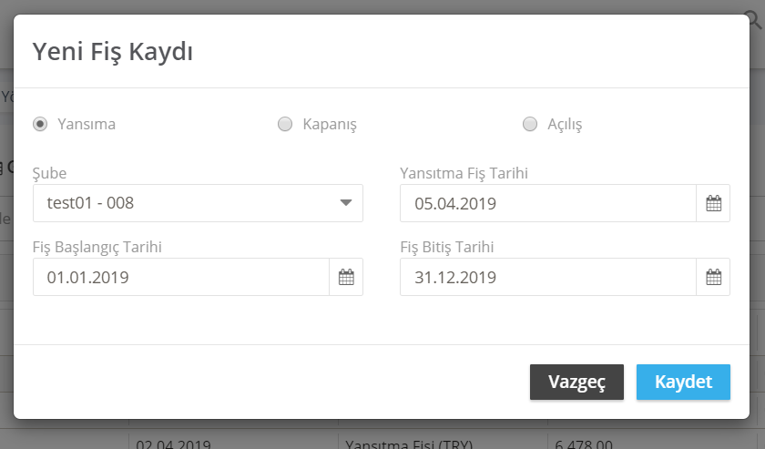Open the 'test01 - 008' branch combo box
The height and width of the screenshot is (449, 765).
click(x=198, y=203)
